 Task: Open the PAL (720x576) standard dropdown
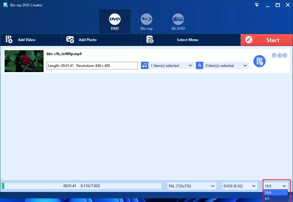[x=192, y=186]
